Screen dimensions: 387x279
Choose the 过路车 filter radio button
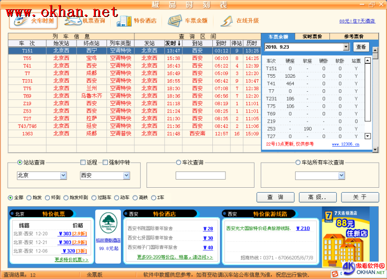click(94, 197)
